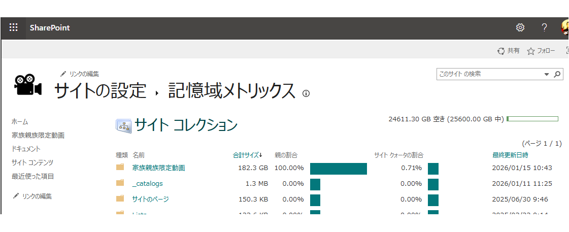Open the settings gear menu
The height and width of the screenshot is (232, 569).
[x=520, y=28]
